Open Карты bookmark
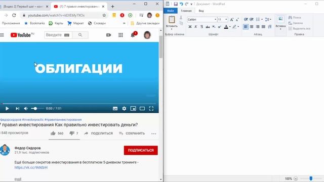This screenshot has width=324, height=182. pos(56,23)
